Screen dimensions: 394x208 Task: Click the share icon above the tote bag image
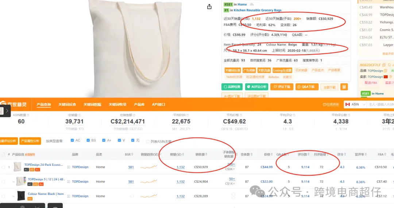tap(209, 7)
